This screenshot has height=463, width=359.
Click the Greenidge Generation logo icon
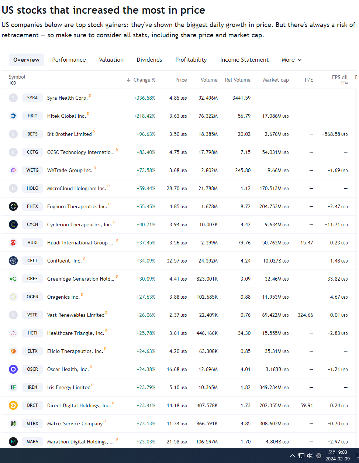[x=13, y=279]
